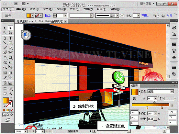The height and width of the screenshot is (134, 179).
Task: Launch Adobe Bridge with Br icon
Action: coord(16,4)
